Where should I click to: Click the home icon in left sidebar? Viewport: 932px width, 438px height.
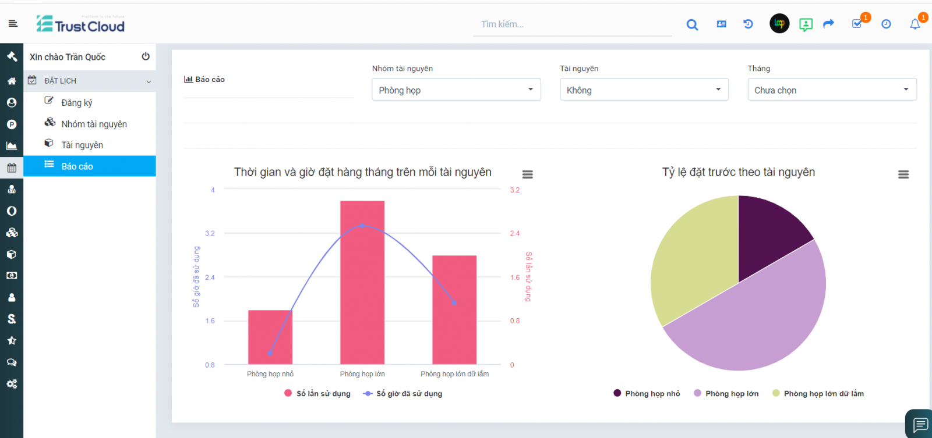[12, 81]
